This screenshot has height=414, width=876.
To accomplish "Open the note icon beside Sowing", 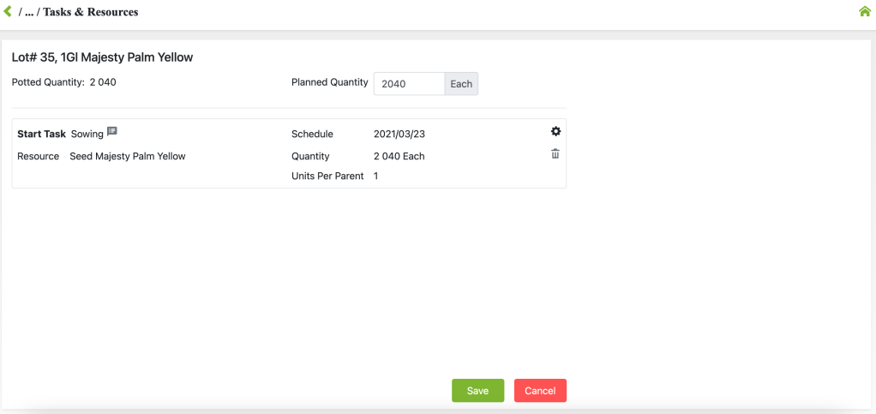I will coord(112,133).
